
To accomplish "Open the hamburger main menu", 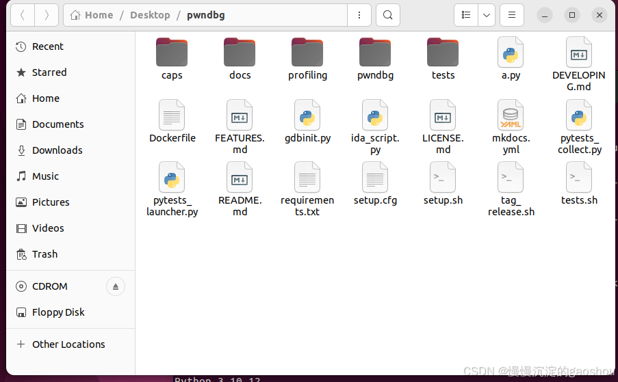I will (x=512, y=15).
